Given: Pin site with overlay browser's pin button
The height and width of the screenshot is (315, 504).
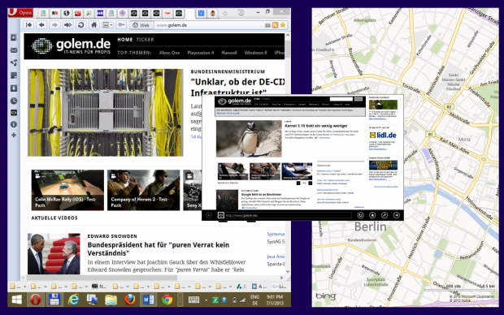Looking at the screenshot, I should (x=372, y=215).
